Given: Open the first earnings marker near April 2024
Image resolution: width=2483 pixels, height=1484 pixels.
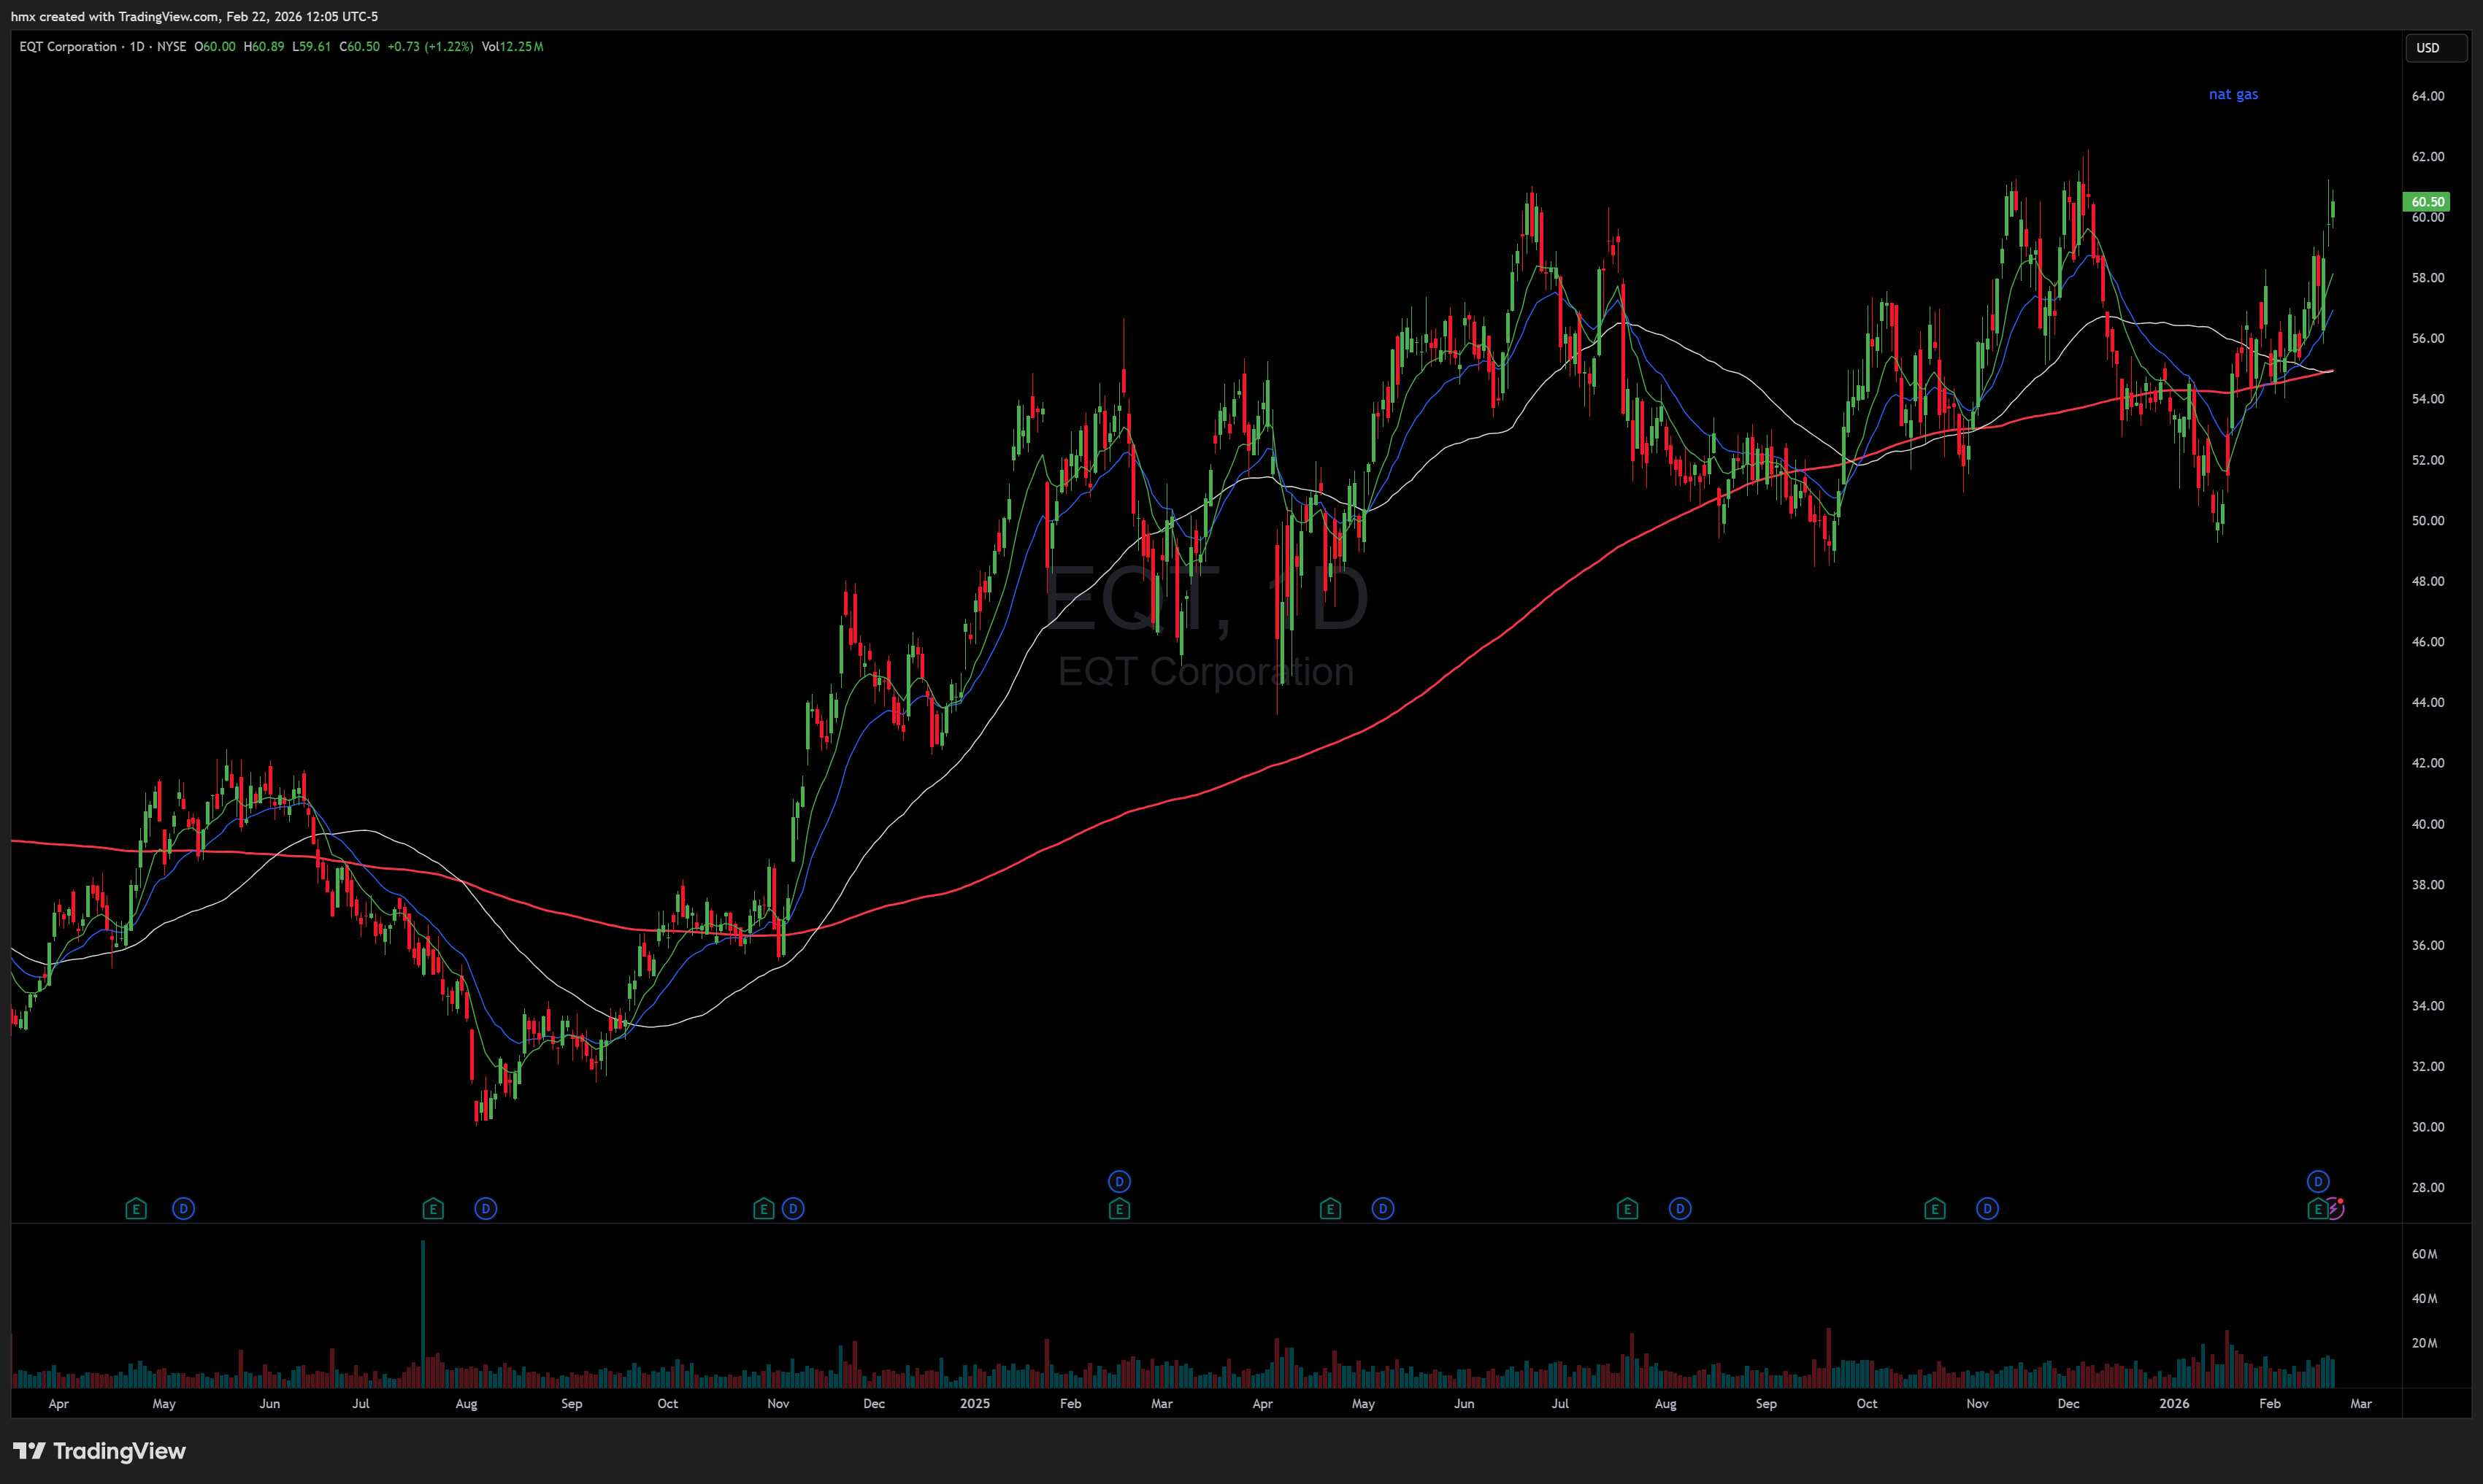Looking at the screenshot, I should (x=136, y=1209).
